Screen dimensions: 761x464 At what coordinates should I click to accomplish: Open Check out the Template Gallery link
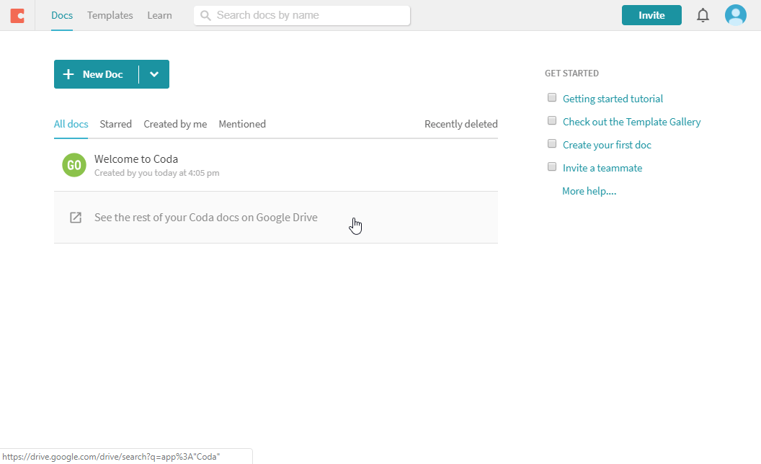[631, 122]
